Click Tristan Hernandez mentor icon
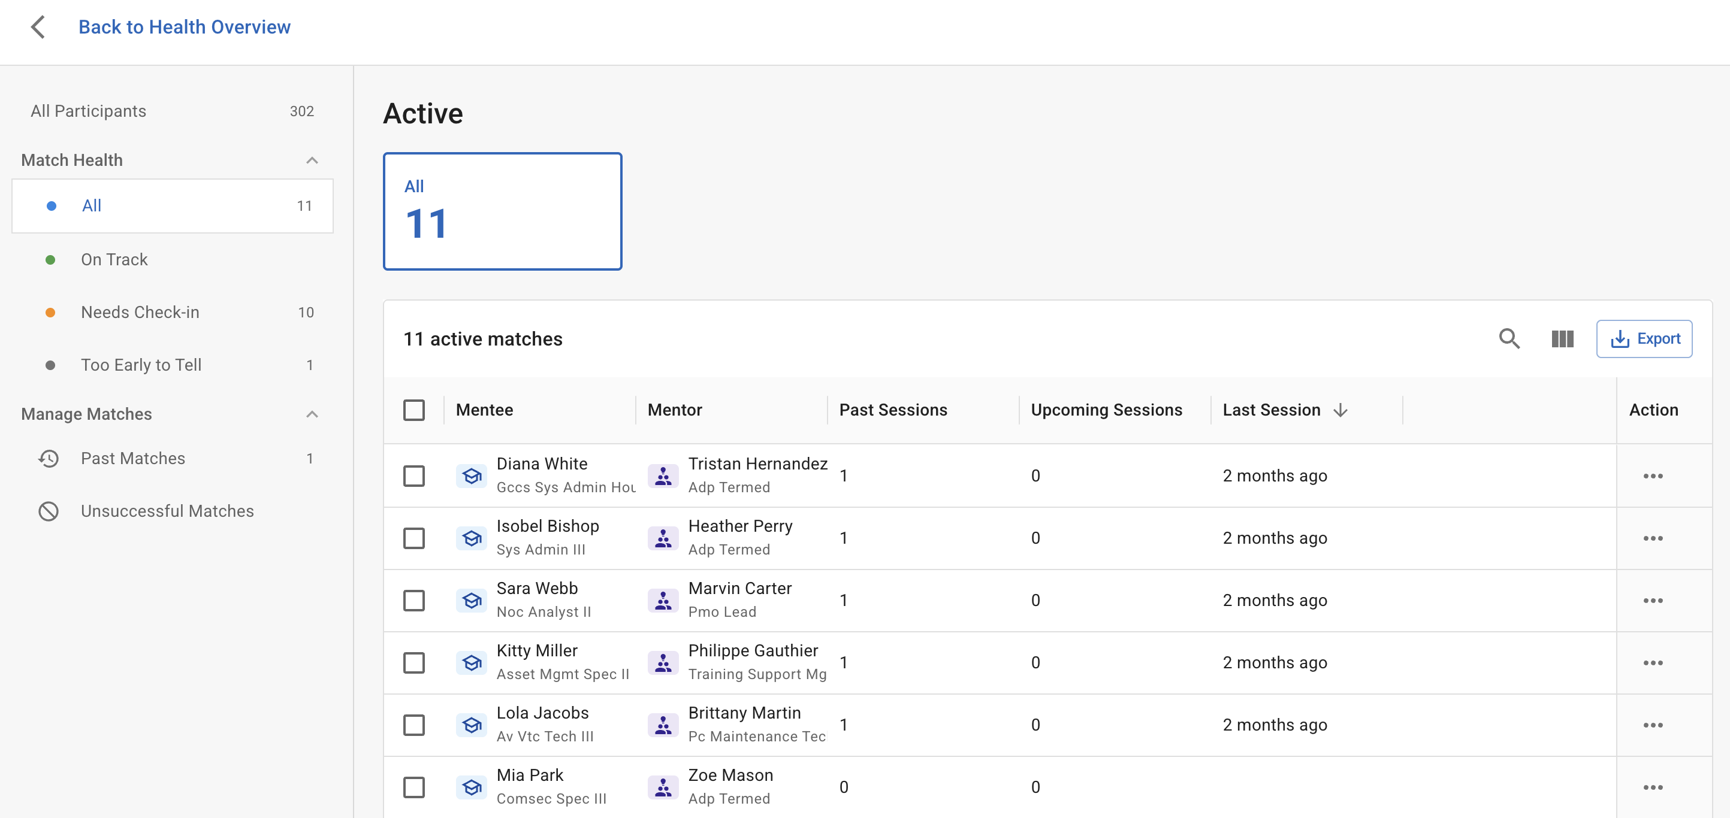The width and height of the screenshot is (1730, 818). tap(662, 475)
